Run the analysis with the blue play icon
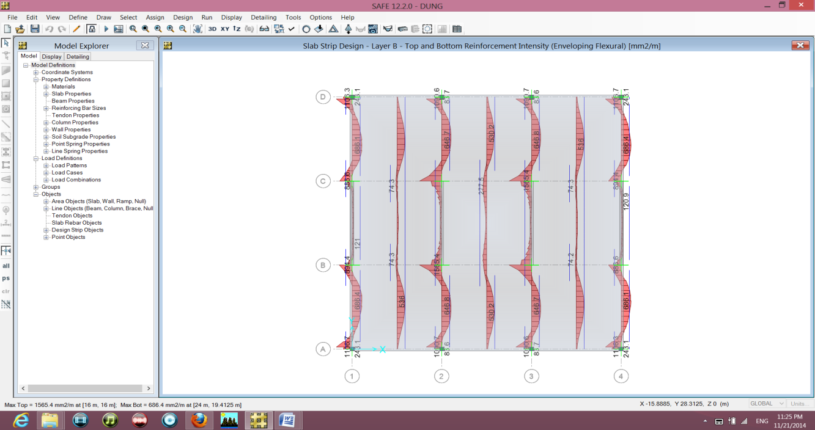This screenshot has width=815, height=430. coord(106,29)
